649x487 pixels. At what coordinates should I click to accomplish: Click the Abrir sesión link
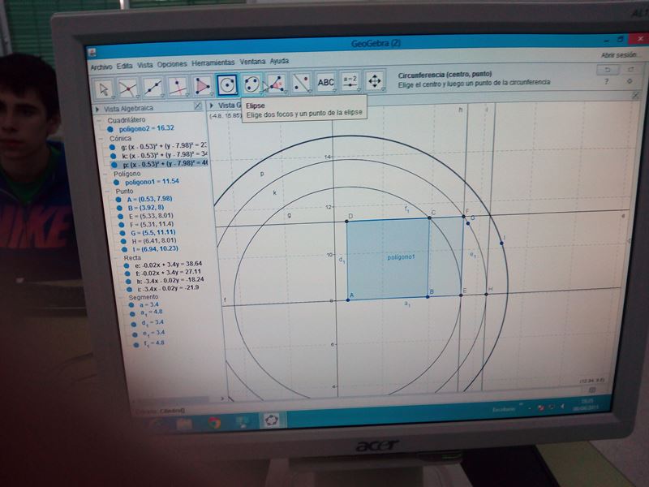617,55
